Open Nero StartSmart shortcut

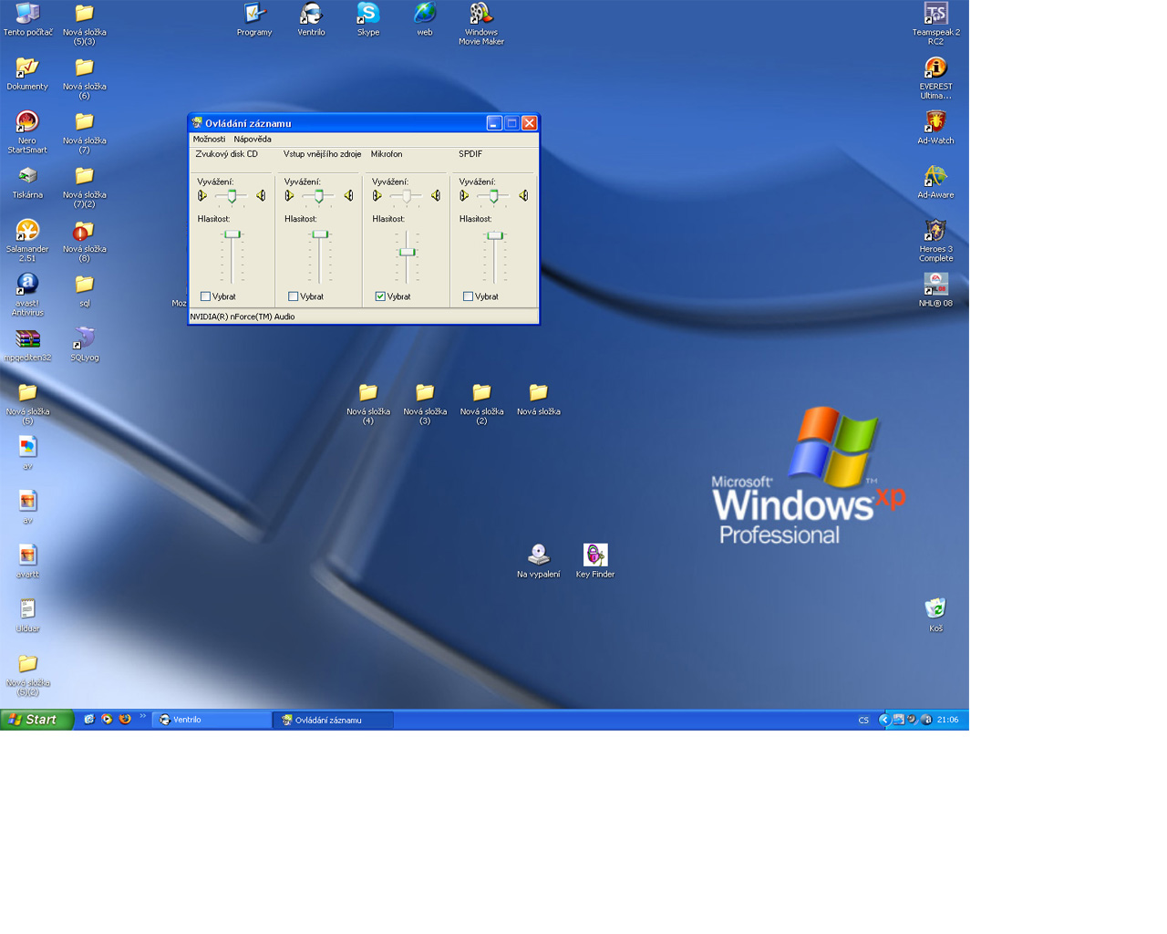tap(27, 123)
